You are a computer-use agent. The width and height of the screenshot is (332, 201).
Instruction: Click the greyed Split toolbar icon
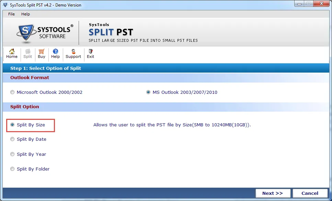[28, 51]
